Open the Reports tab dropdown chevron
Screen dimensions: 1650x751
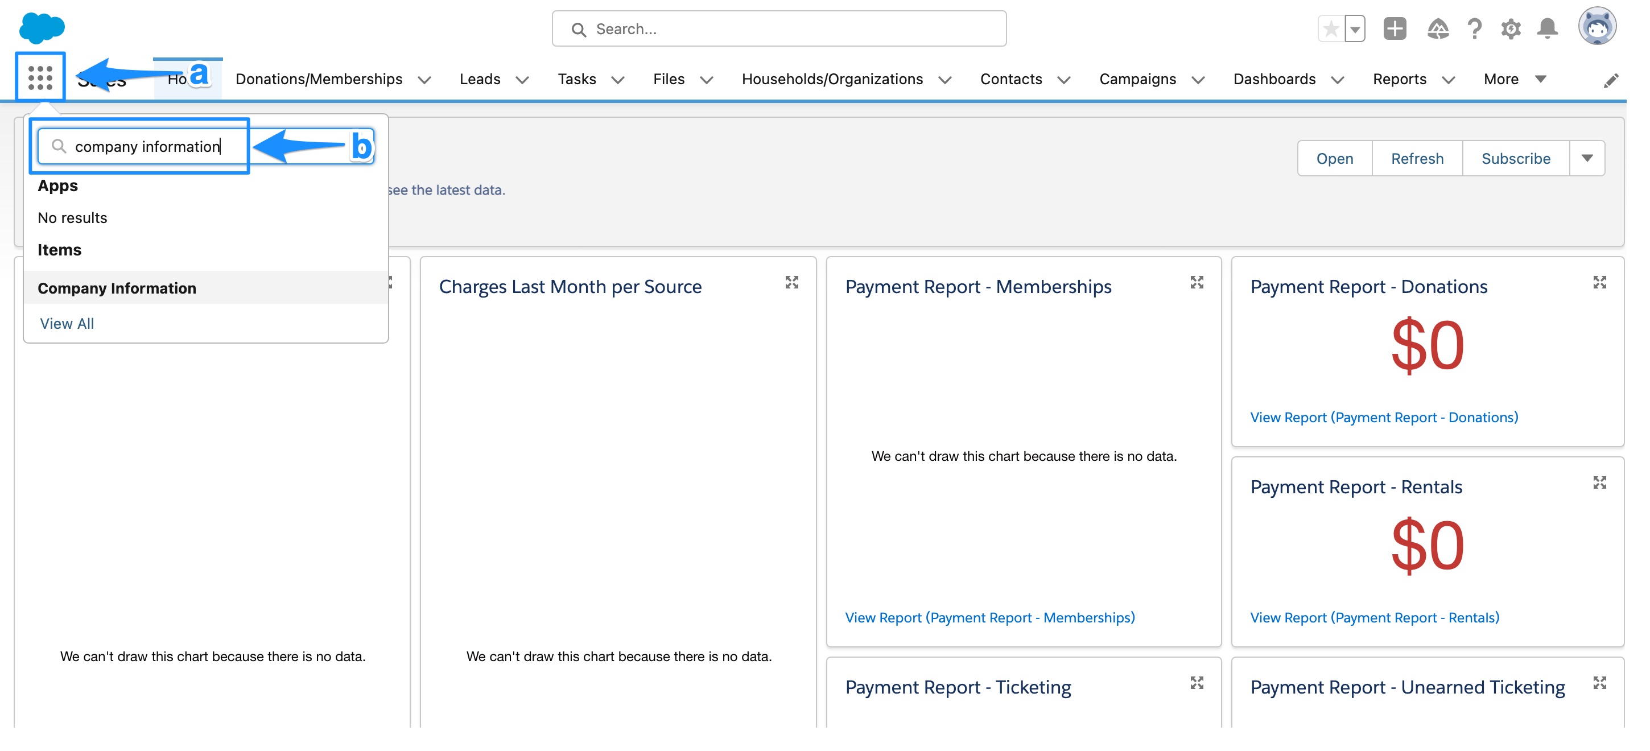click(1450, 81)
